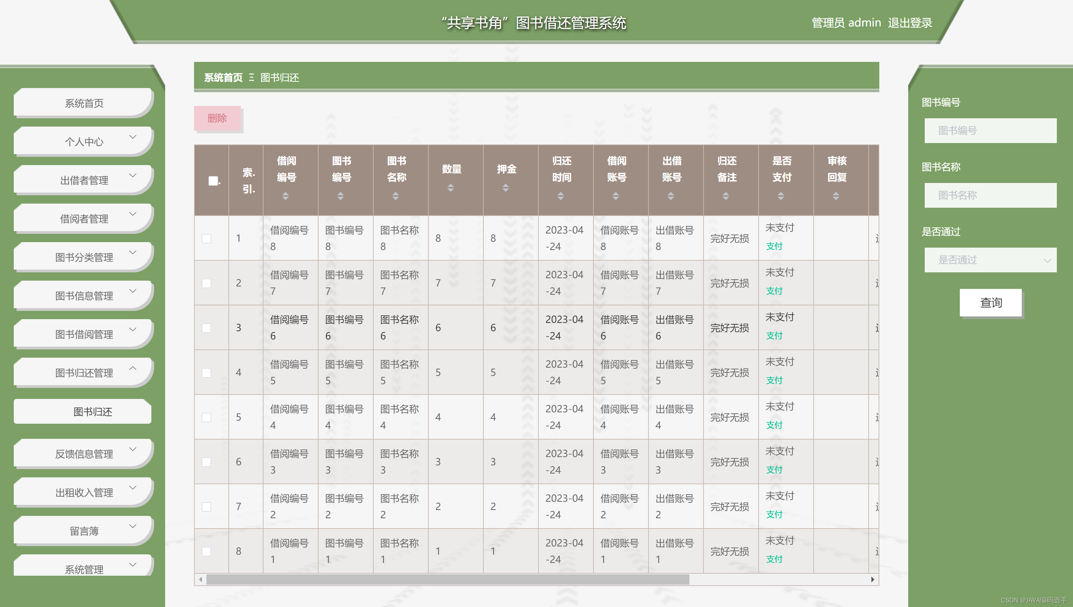1073x607 pixels.
Task: Click 支付 link for 借阅编号1 row
Action: point(774,560)
